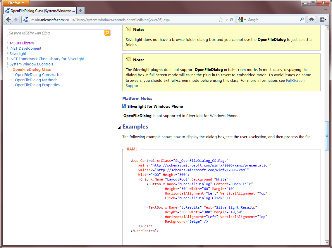Image resolution: width=332 pixels, height=248 pixels.
Task: Go back one page
Action: coord(8,20)
